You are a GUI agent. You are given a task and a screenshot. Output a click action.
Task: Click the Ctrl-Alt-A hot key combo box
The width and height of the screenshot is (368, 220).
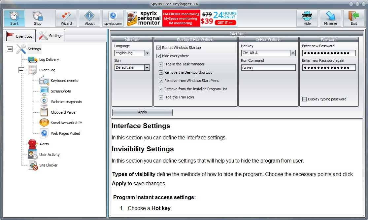click(x=268, y=53)
